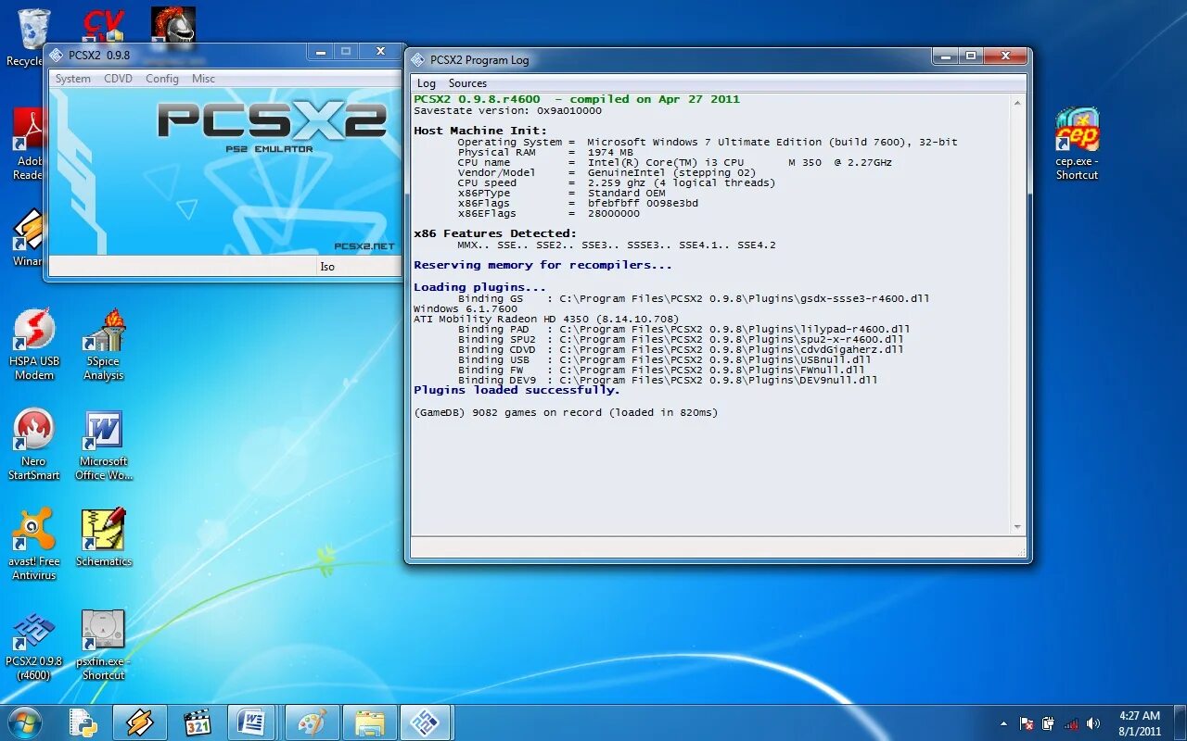Click 'Reserving memory for recompilers...' line
Image resolution: width=1187 pixels, height=741 pixels.
coord(542,265)
